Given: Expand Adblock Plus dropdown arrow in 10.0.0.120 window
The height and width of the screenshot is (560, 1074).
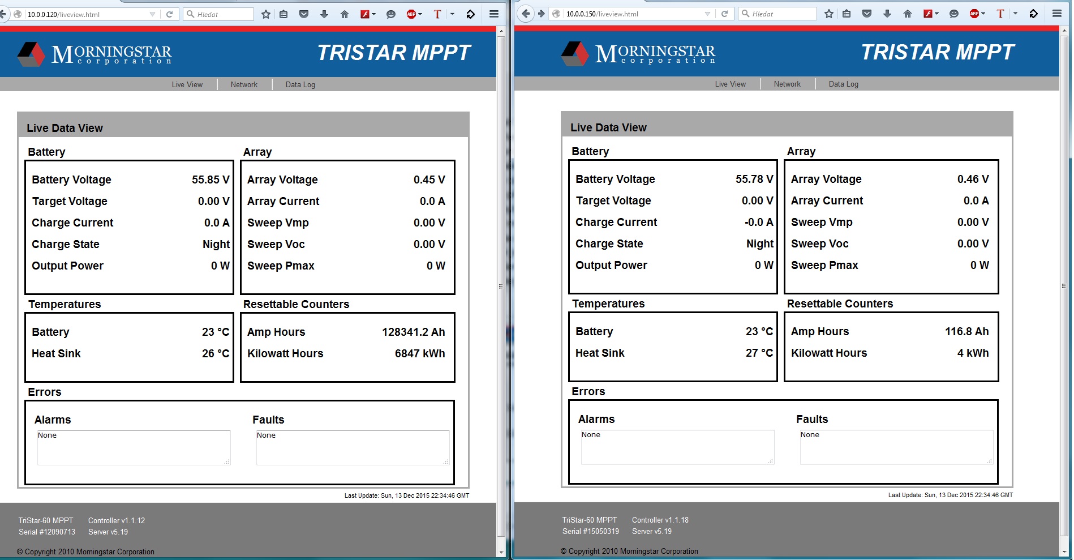Looking at the screenshot, I should pyautogui.click(x=420, y=14).
